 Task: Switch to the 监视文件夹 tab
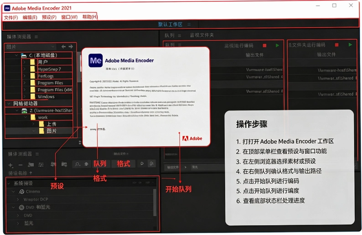pos(202,35)
